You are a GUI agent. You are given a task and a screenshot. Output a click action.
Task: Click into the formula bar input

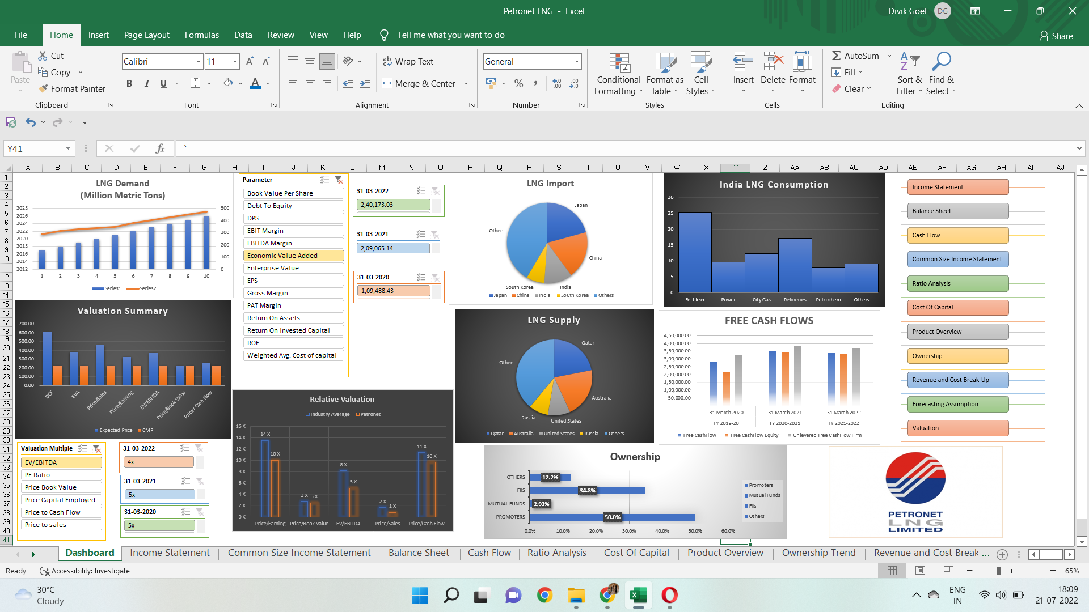624,148
